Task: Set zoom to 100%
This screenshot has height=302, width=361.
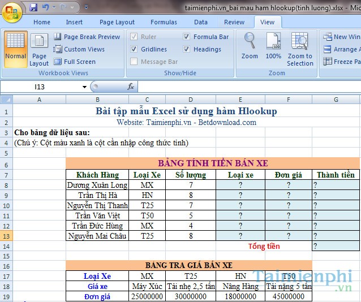Action: point(273,46)
